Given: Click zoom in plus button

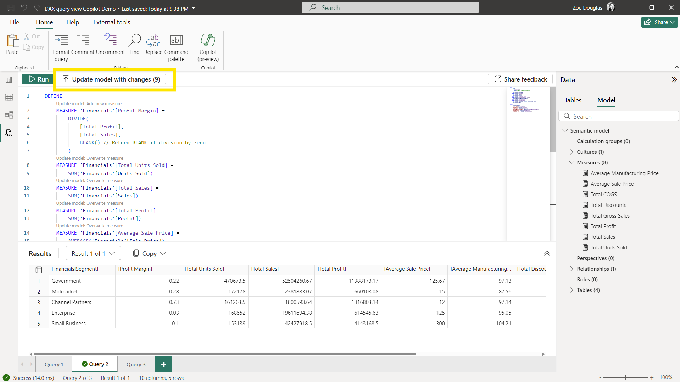Looking at the screenshot, I should (x=652, y=378).
